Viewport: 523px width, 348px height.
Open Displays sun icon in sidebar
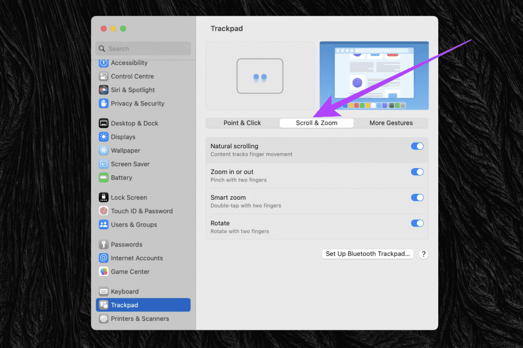tap(103, 137)
